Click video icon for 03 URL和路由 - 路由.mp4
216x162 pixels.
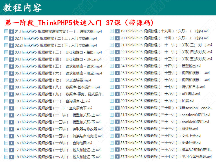coord(12,52)
